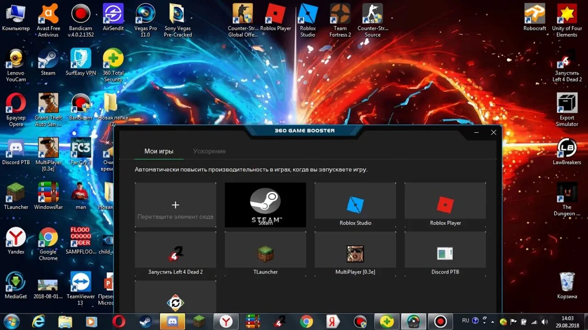Select the Discord PTB desktop shortcut
The height and width of the screenshot is (330, 588).
click(x=16, y=151)
